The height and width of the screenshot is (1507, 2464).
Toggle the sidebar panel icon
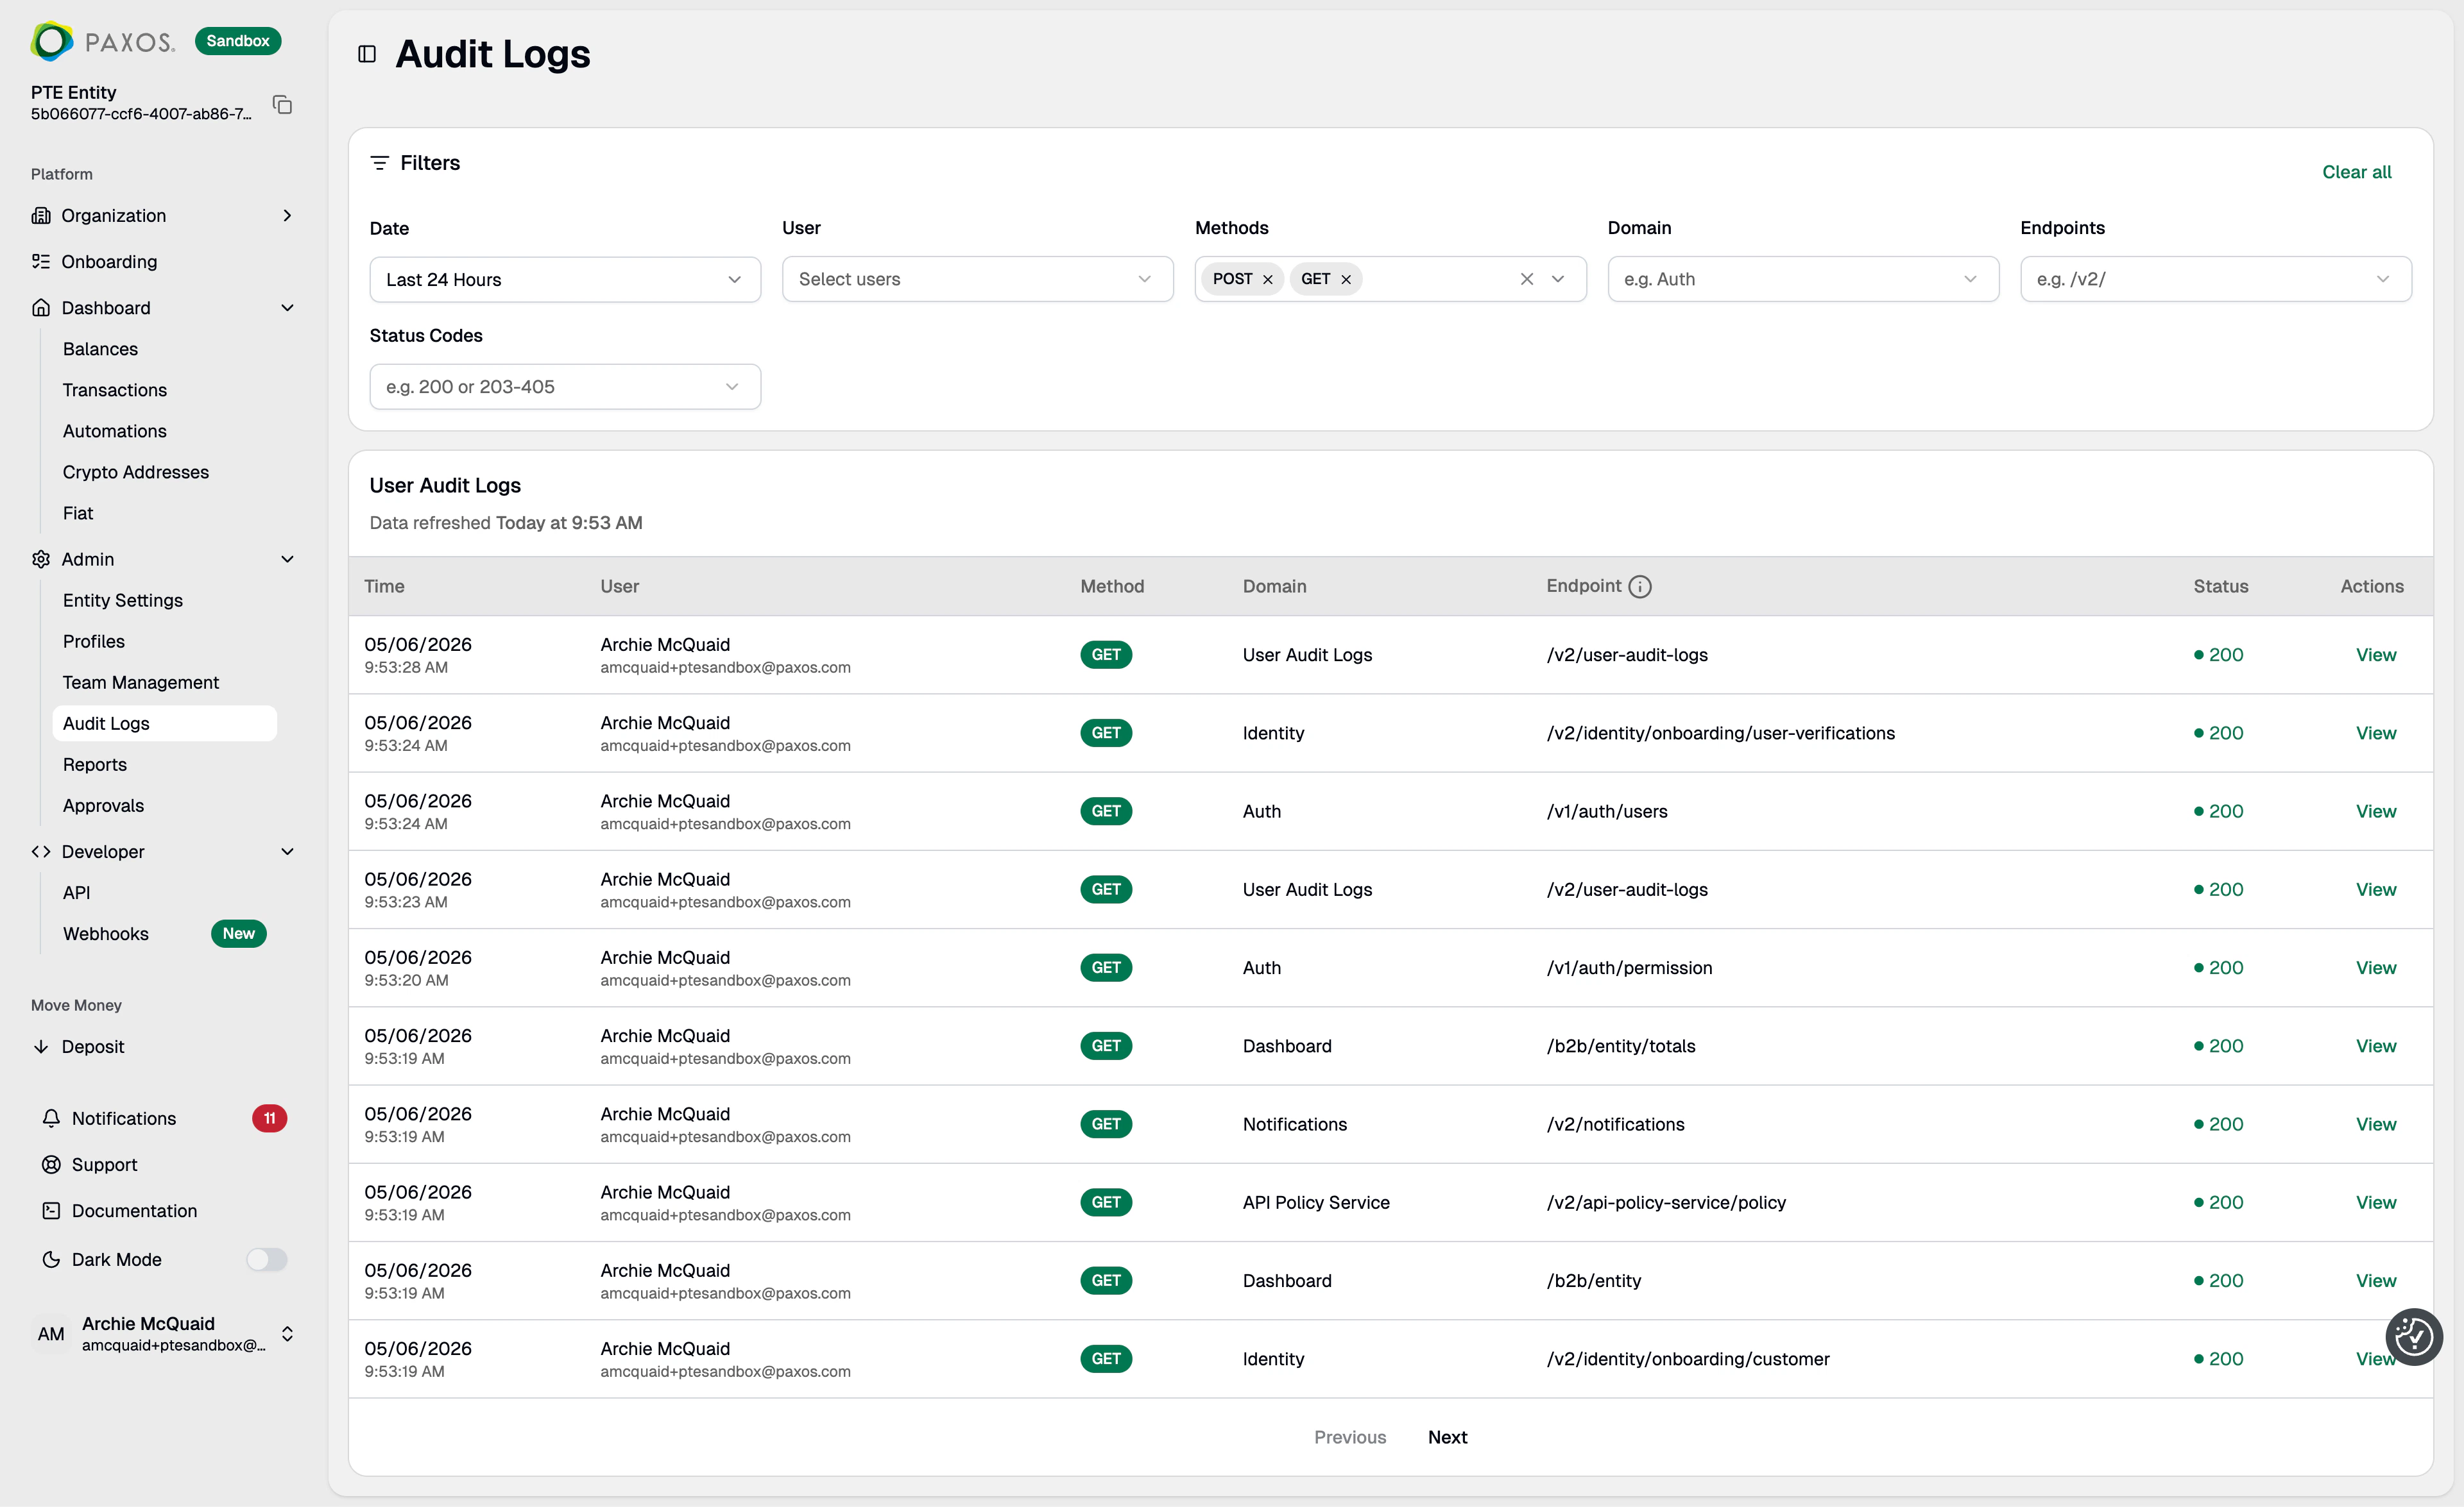367,54
